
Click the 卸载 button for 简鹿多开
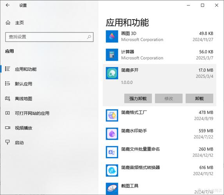199,98
